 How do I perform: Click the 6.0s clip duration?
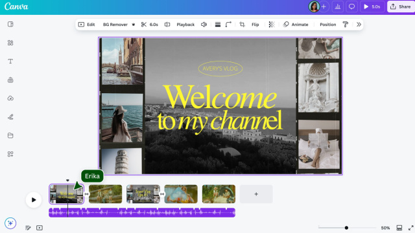click(x=154, y=25)
